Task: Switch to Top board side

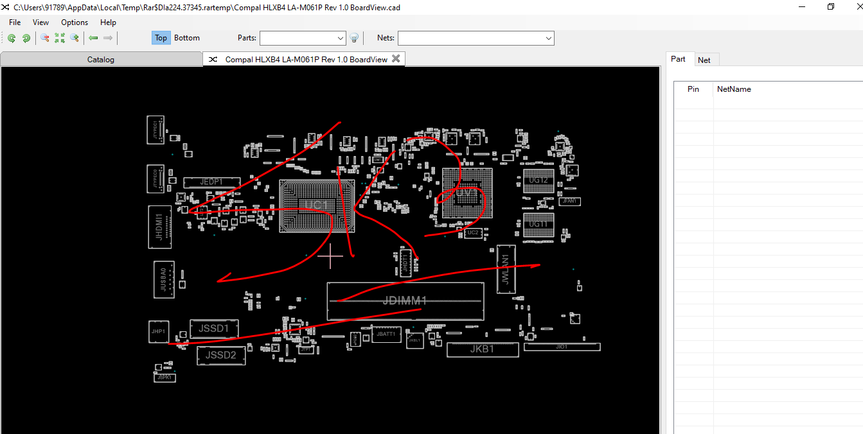Action: [161, 38]
